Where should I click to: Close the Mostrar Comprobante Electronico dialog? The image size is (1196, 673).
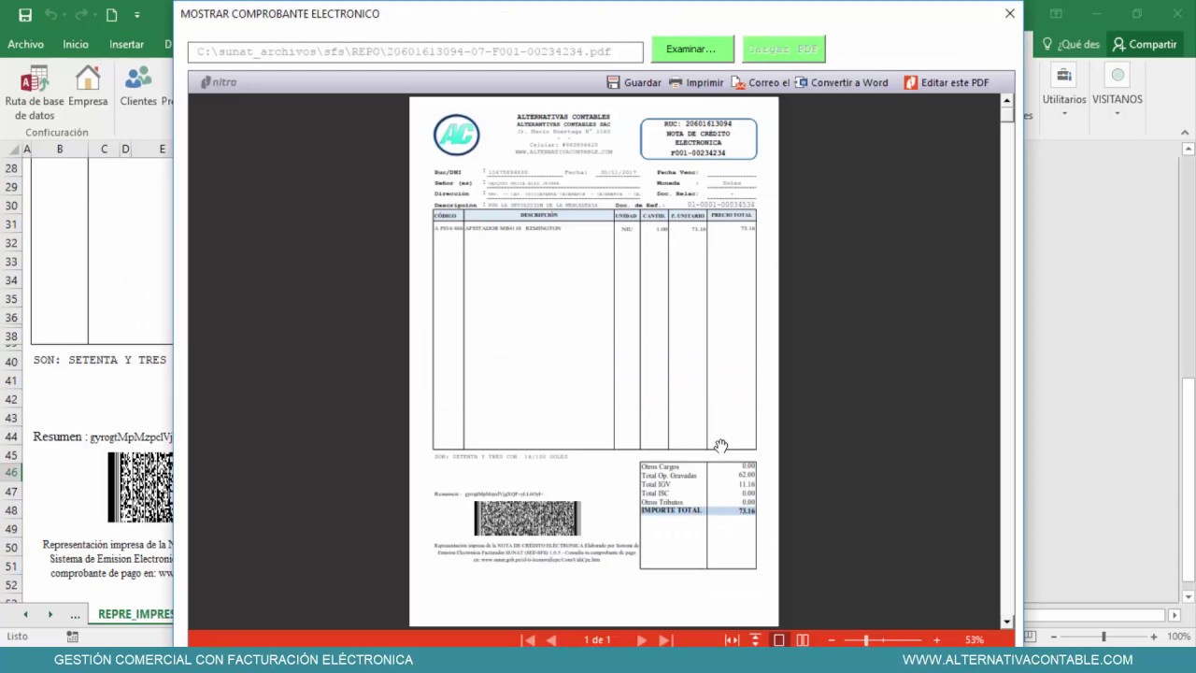click(1010, 13)
